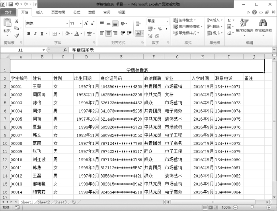Click the comma style icon
Viewport: 277px width, 211px height.
[167, 29]
